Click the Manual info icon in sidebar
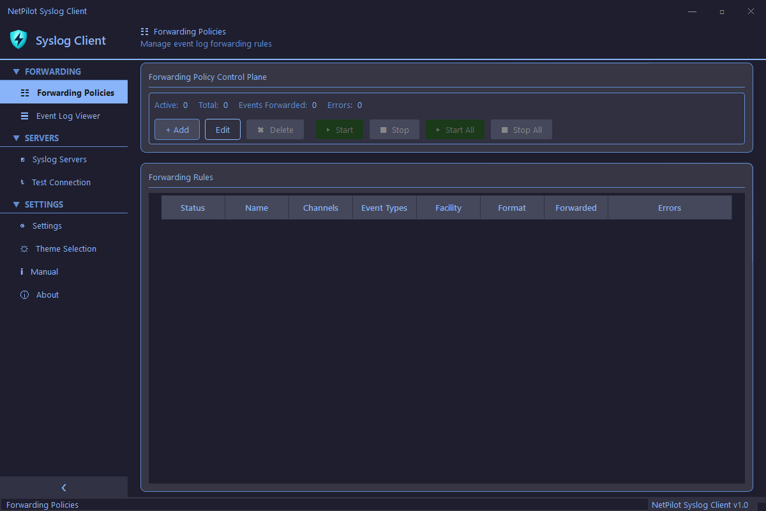This screenshot has height=511, width=766. click(x=22, y=272)
